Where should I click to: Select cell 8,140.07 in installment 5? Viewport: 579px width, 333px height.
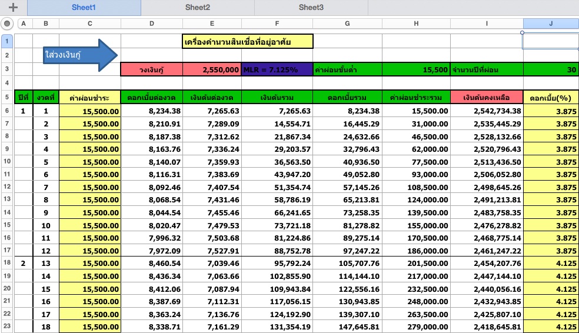click(152, 162)
